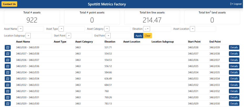244x107 pixels.
Task: Open map for asset 3463/033 - 3463/034
Action: [x=8, y=79]
